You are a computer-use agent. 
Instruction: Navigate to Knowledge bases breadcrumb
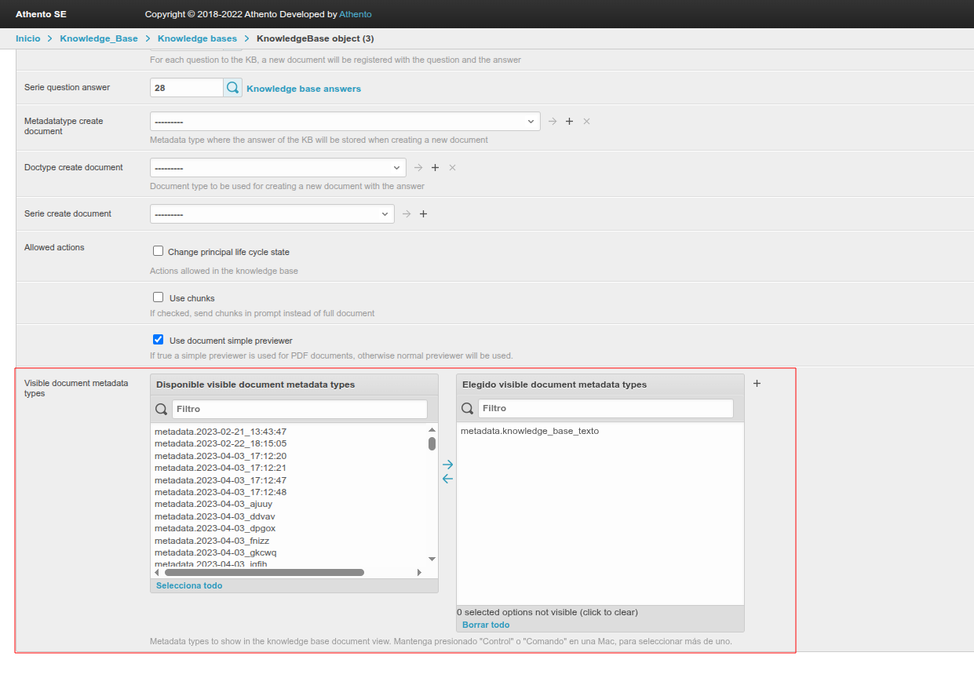[x=197, y=38]
